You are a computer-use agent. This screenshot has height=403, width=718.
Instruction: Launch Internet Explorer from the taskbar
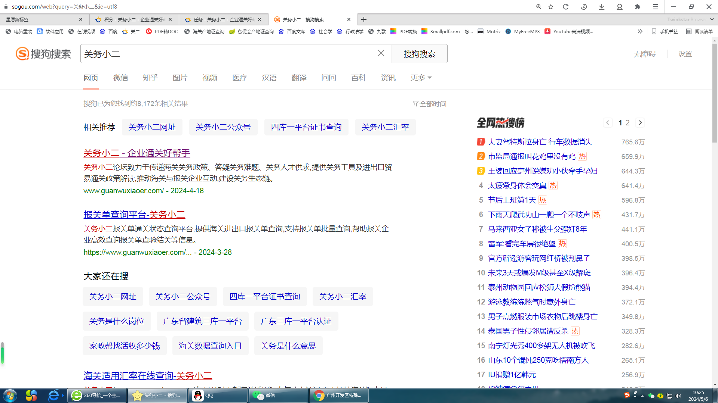pos(53,396)
